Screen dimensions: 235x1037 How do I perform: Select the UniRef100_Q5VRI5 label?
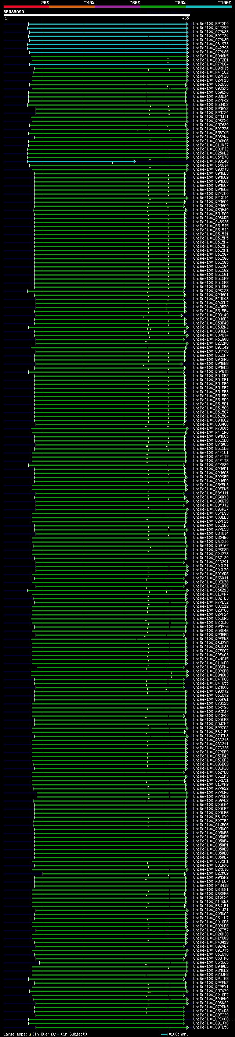pos(211,372)
